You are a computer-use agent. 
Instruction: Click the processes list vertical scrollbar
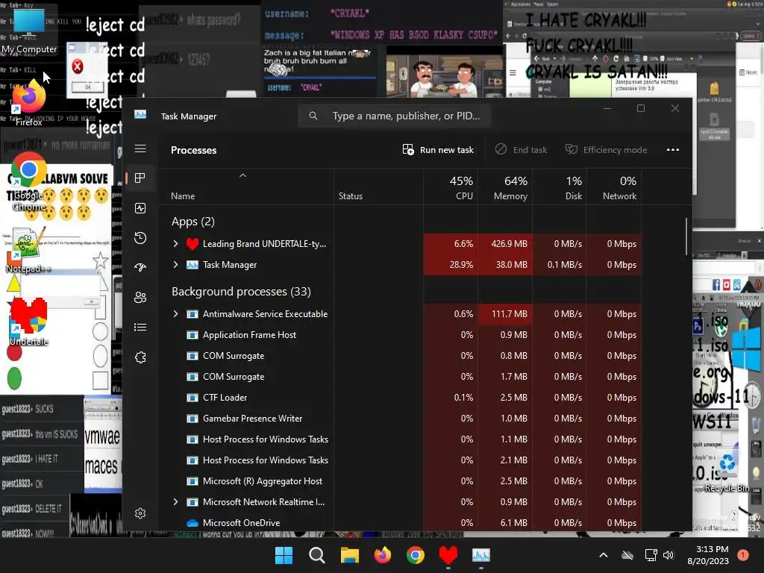pyautogui.click(x=686, y=237)
